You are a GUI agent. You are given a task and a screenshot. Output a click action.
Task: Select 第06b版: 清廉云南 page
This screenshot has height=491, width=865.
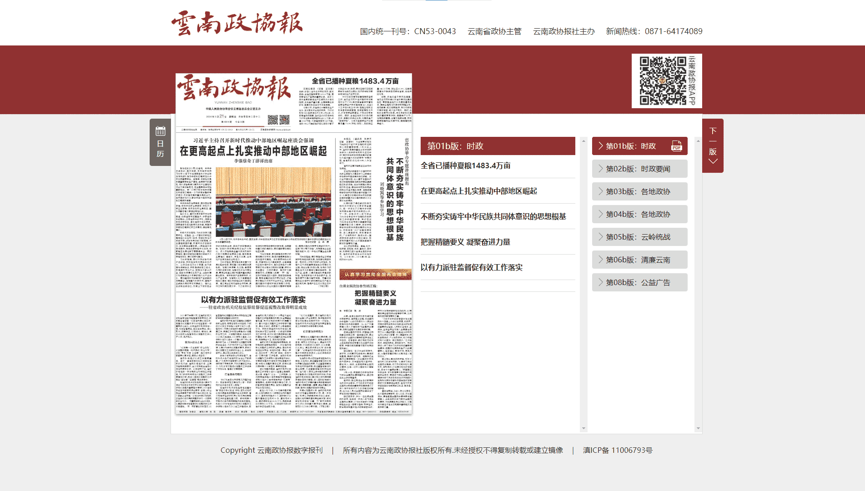click(639, 260)
